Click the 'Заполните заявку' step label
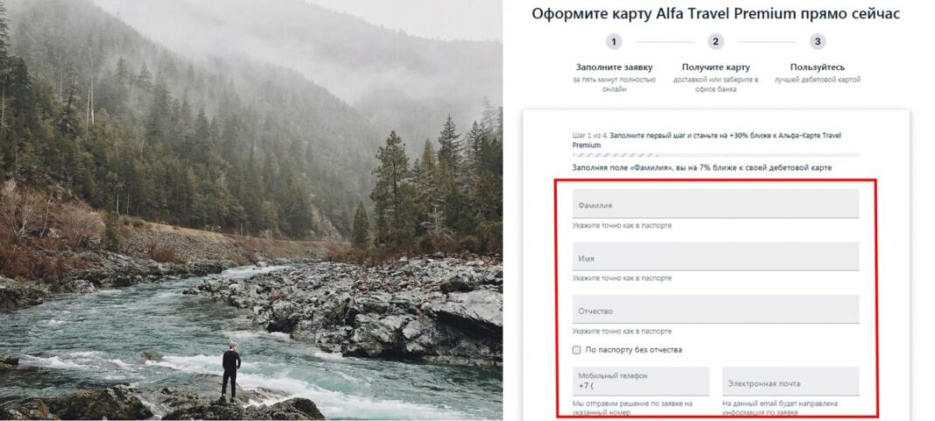 point(615,67)
